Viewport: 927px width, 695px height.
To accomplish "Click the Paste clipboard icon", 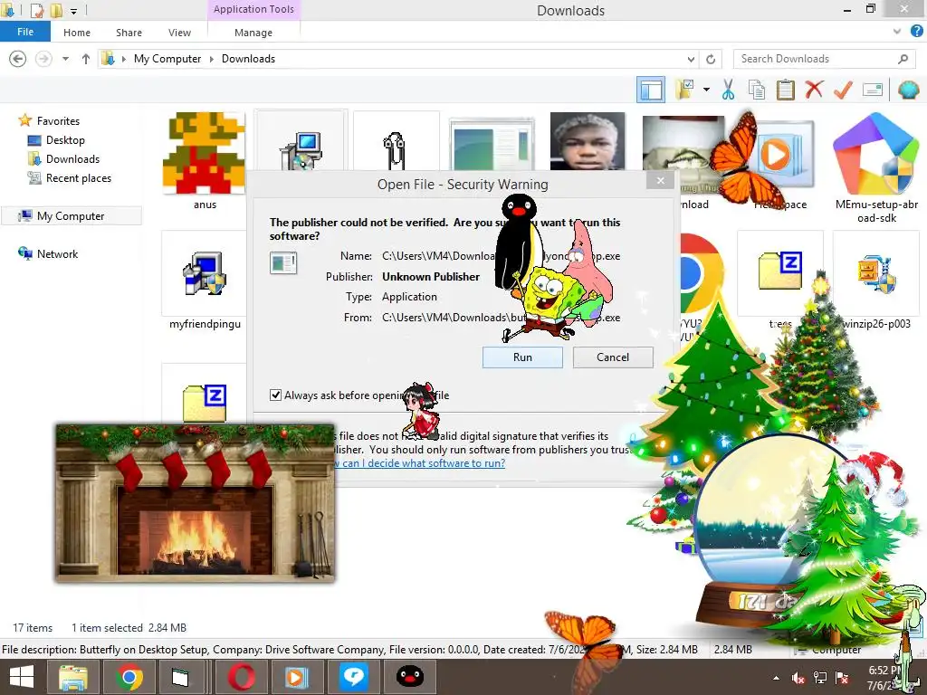I will pyautogui.click(x=785, y=90).
